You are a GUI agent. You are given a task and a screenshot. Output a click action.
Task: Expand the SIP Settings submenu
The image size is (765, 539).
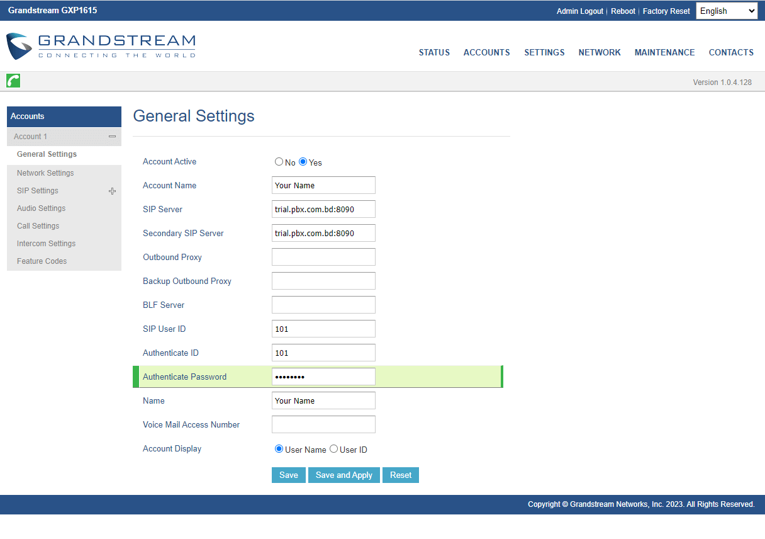pyautogui.click(x=112, y=190)
